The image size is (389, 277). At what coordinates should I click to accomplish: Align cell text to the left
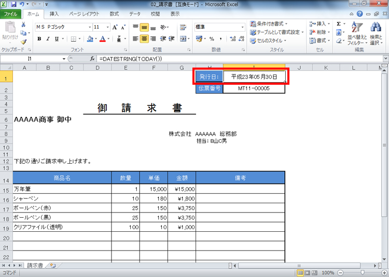pos(135,39)
